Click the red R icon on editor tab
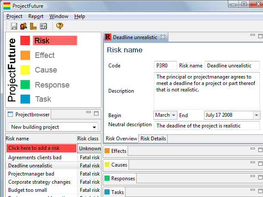263x197 pixels. pyautogui.click(x=108, y=37)
